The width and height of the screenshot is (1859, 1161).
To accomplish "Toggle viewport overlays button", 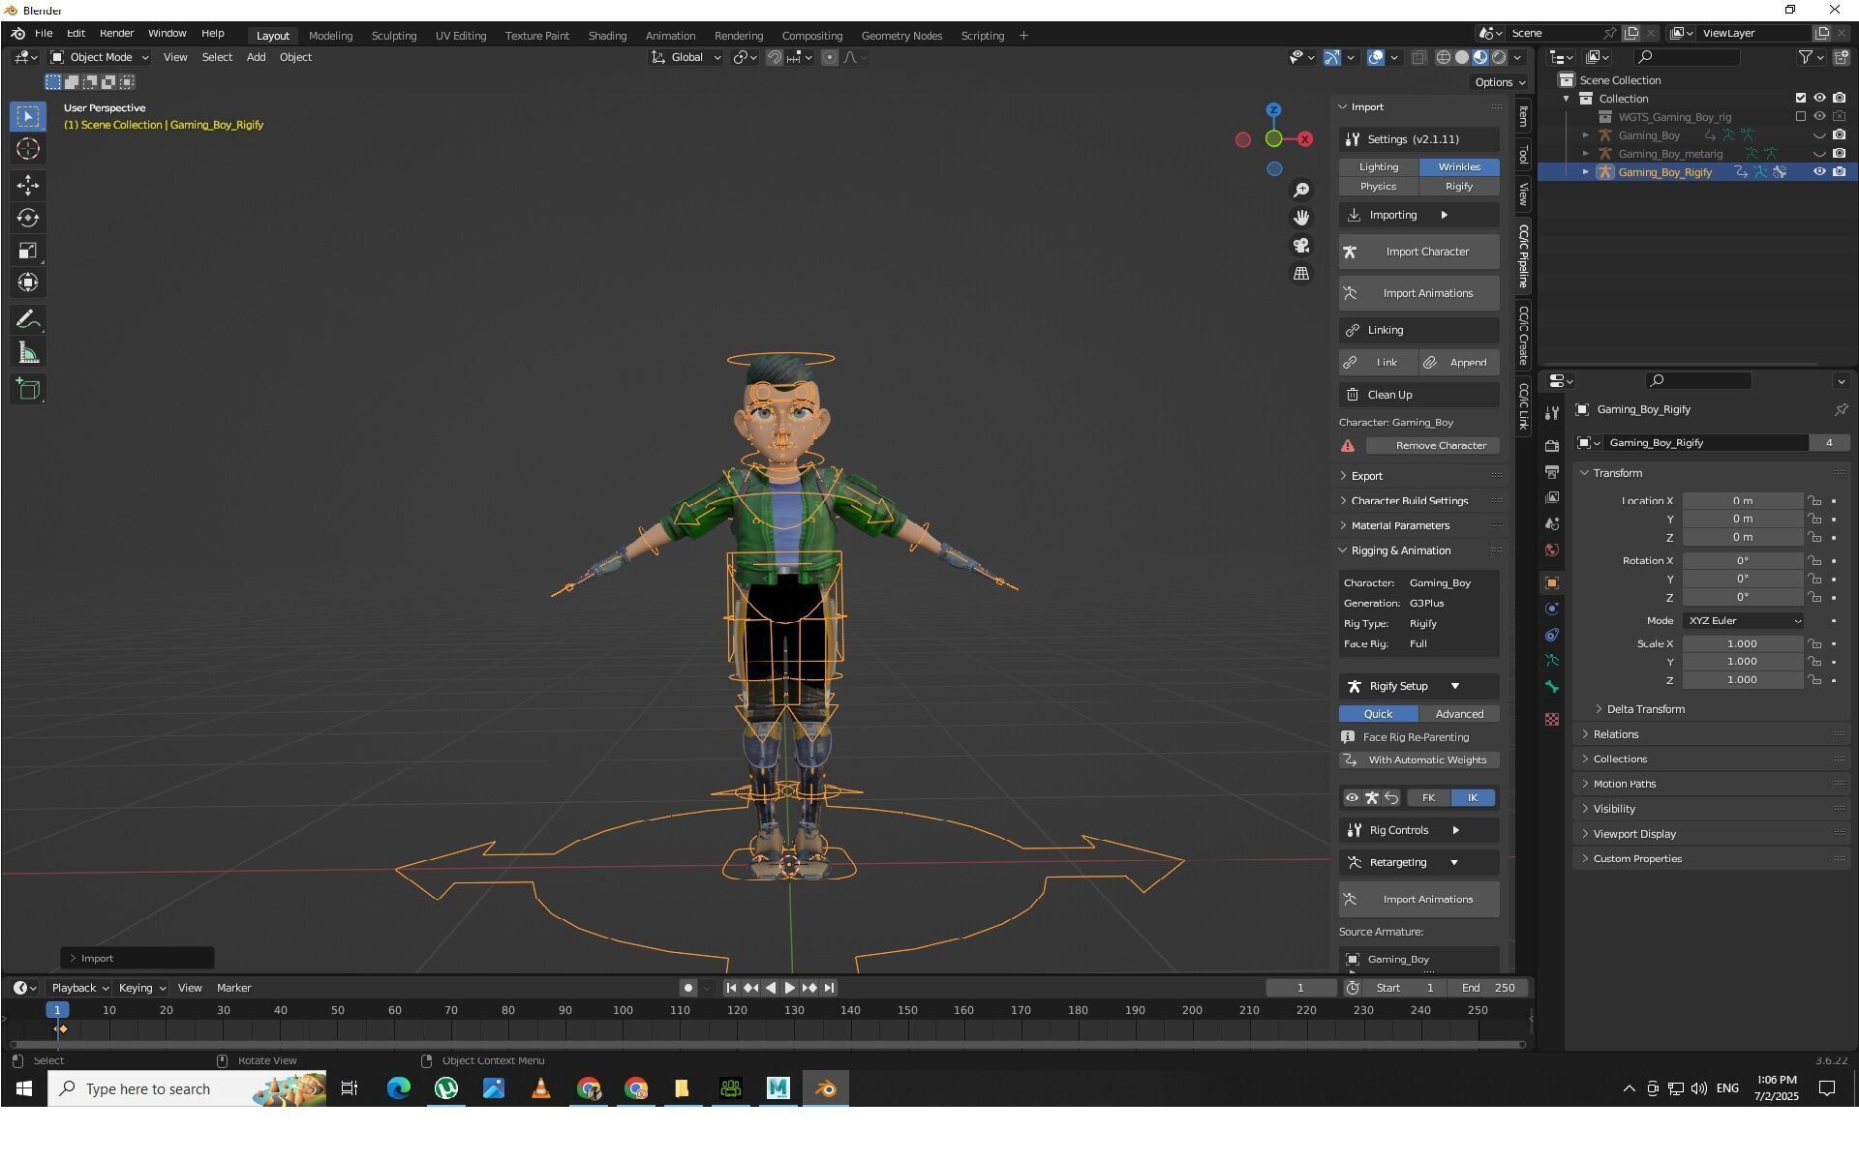I will tap(1375, 58).
